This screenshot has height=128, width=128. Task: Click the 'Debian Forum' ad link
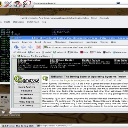(91, 60)
